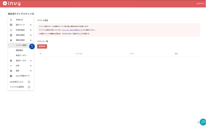Image resolution: width=206 pixels, height=126 pixels.
Task: Expand the 分析 chevron
Action: (31, 66)
